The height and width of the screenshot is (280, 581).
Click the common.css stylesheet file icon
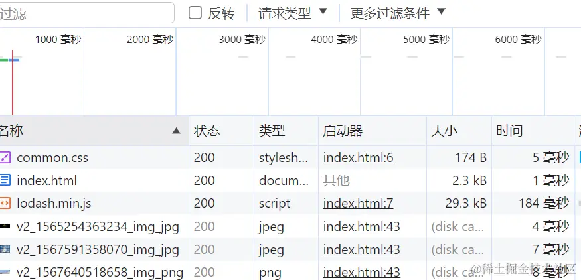(5, 157)
